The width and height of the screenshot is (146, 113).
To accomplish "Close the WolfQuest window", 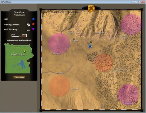I will [143, 2].
